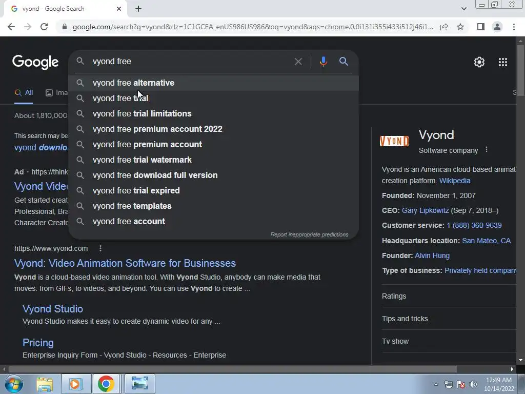Open Google quick settings gear
The width and height of the screenshot is (525, 394).
(x=479, y=62)
